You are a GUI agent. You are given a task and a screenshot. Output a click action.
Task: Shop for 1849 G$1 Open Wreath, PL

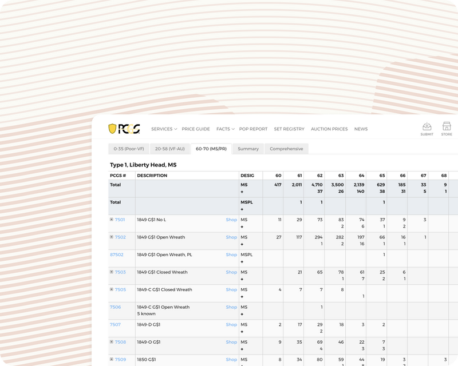[231, 255]
